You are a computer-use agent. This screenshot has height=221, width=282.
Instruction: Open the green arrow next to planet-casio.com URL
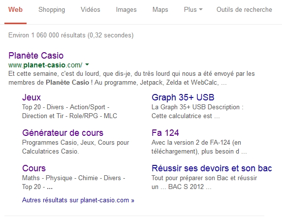[x=87, y=64]
